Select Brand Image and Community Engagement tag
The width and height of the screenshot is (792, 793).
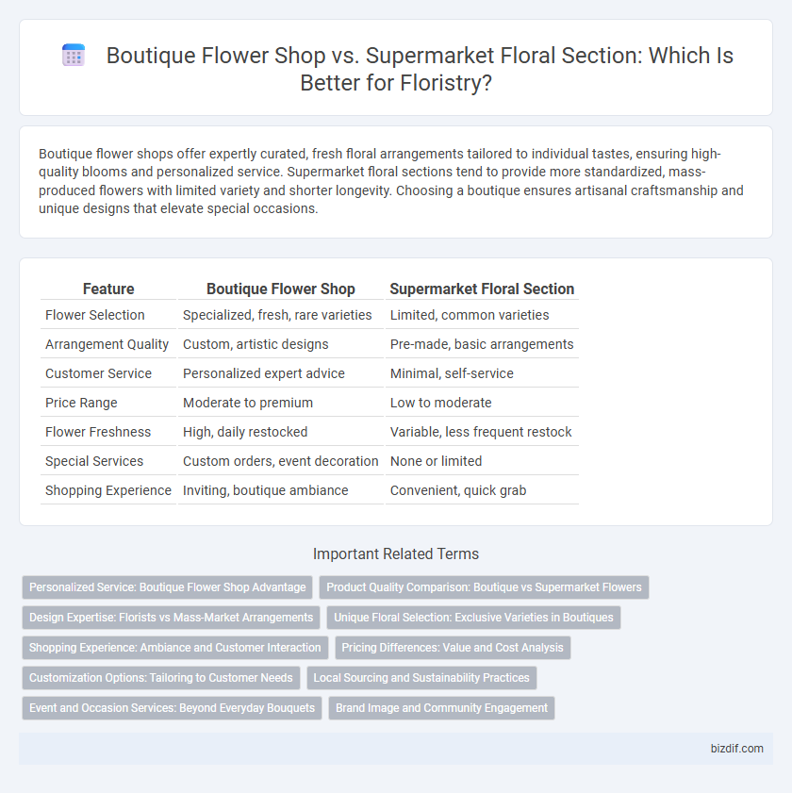pyautogui.click(x=441, y=708)
